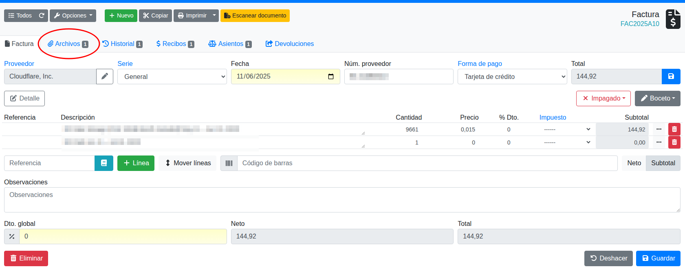685x278 pixels.
Task: Switch price mode to Subtotal
Action: (x=663, y=163)
